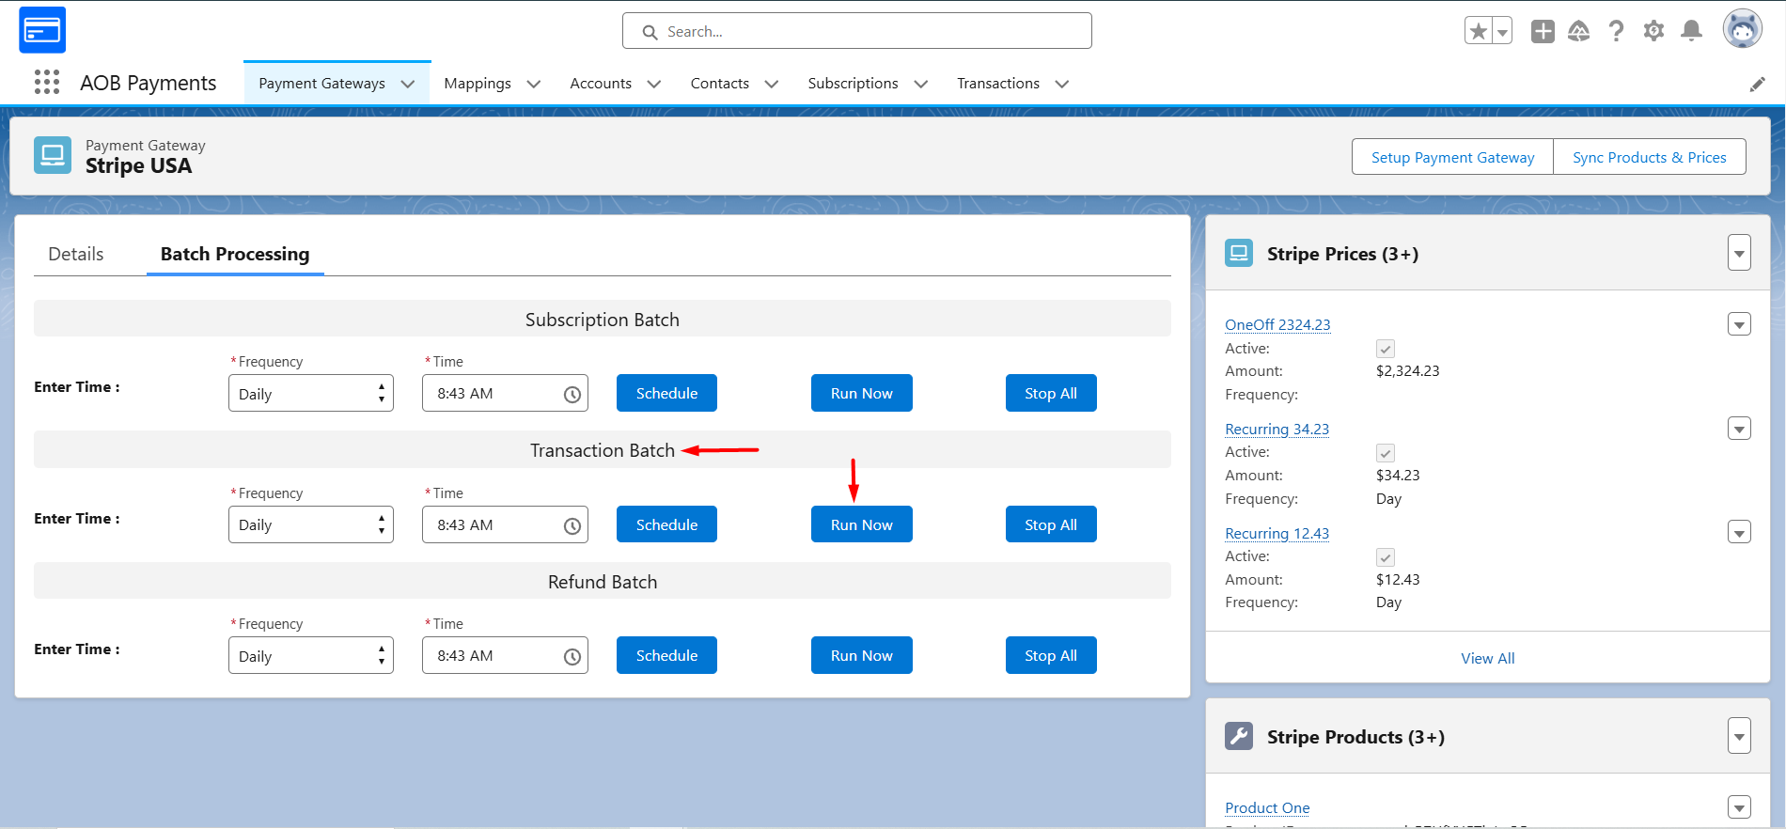Viewport: 1786px width, 829px height.
Task: Expand the Favorites list dropdown arrow
Action: (x=1502, y=31)
